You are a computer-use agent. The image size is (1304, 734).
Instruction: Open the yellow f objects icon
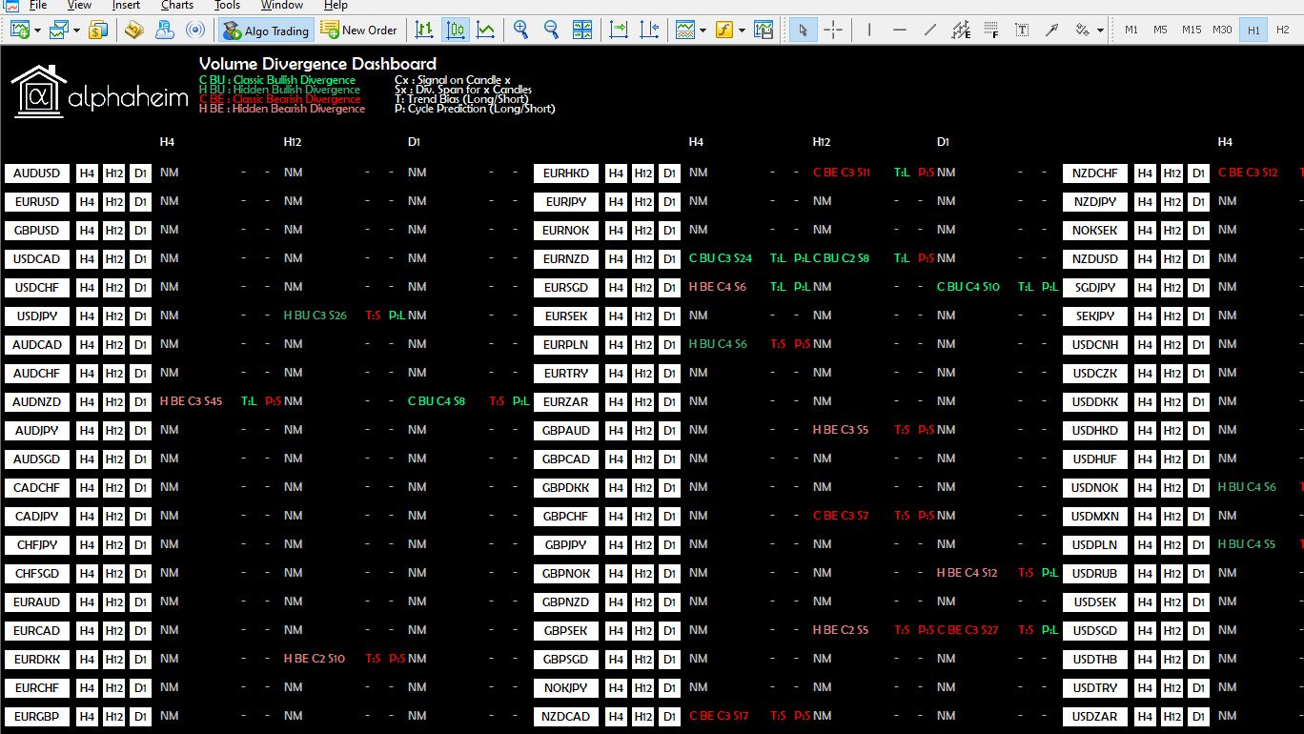724,30
